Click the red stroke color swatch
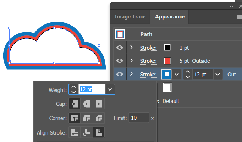The width and height of the screenshot is (242, 142). pos(167,61)
